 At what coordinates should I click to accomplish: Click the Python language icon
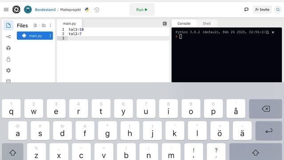87,9
